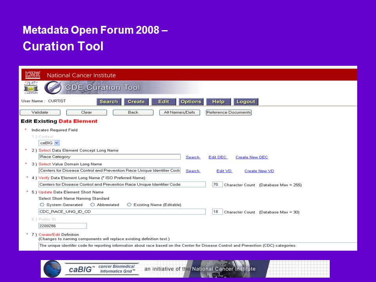Click the Database Max = 30 text
The height and width of the screenshot is (282, 376).
coord(279,212)
